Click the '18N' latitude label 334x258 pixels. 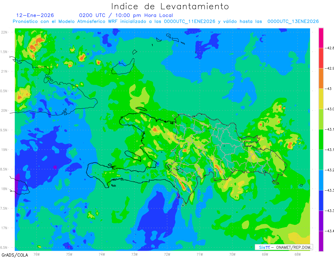pos(5,189)
